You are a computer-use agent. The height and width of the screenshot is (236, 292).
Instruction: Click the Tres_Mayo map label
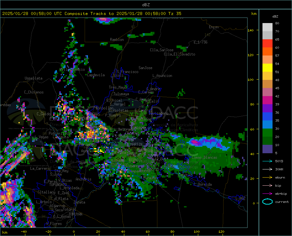[x=117, y=87]
